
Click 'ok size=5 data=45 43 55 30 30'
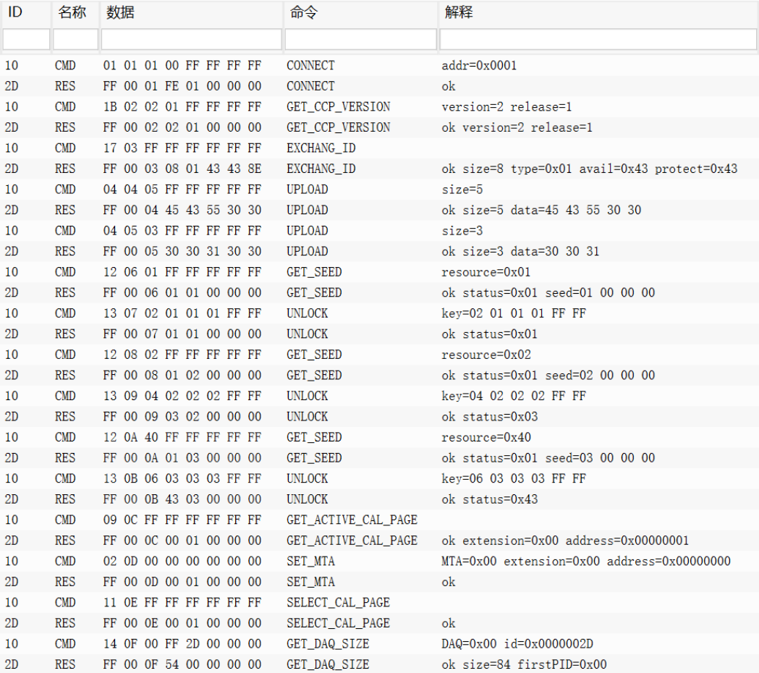point(541,210)
